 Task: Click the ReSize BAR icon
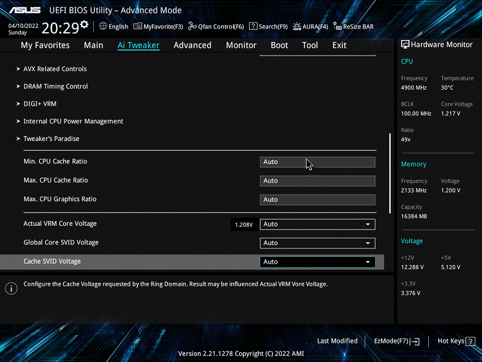click(x=337, y=27)
